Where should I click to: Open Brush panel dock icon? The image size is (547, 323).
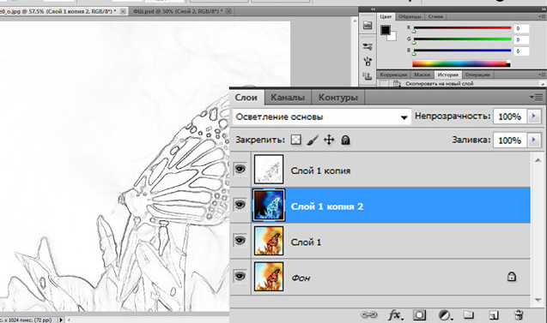[x=368, y=62]
